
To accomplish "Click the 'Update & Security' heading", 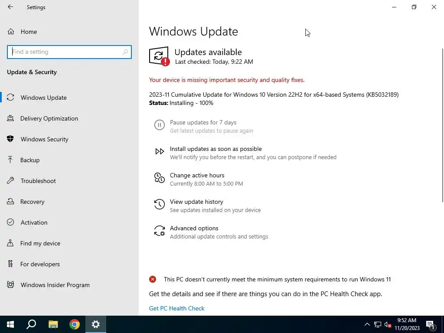I will click(32, 72).
